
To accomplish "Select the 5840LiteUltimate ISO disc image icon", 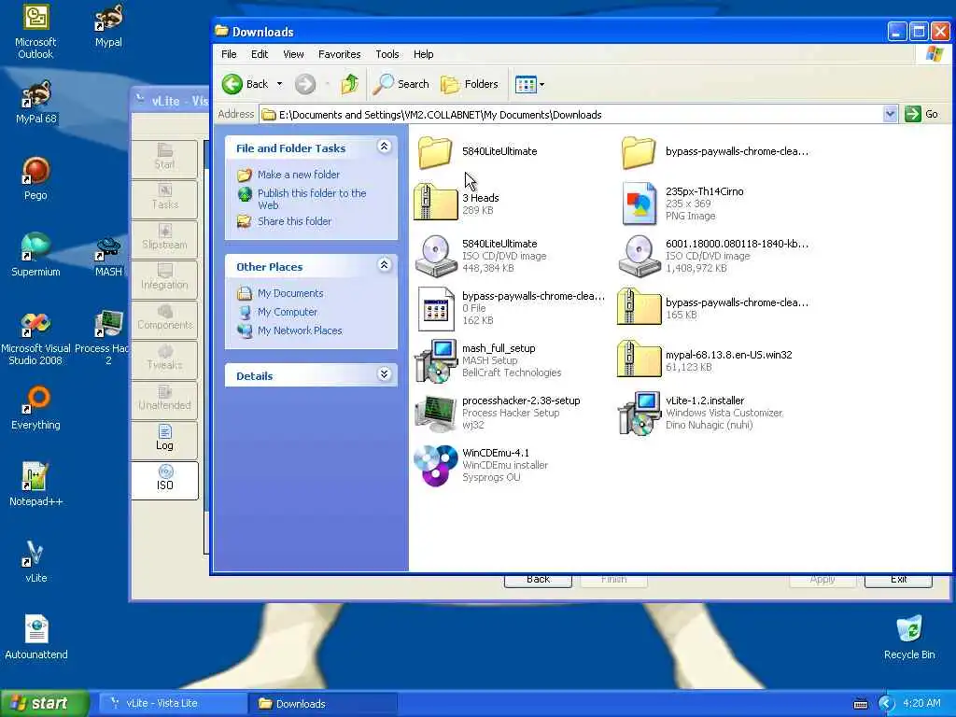I will [x=435, y=256].
